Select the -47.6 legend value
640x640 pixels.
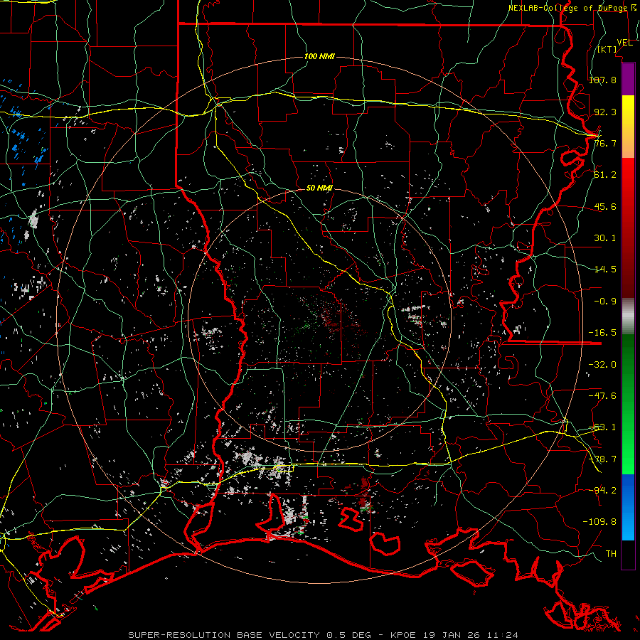[x=602, y=396]
